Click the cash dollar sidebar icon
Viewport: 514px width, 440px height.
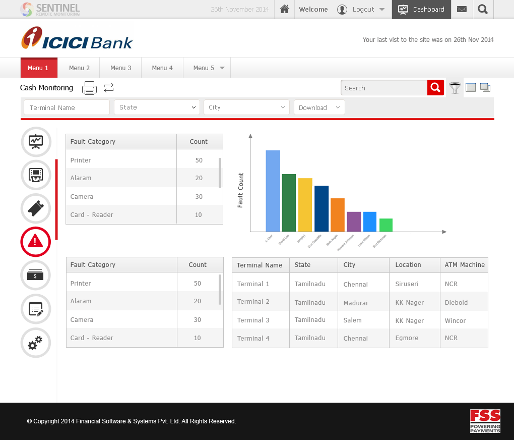36,276
